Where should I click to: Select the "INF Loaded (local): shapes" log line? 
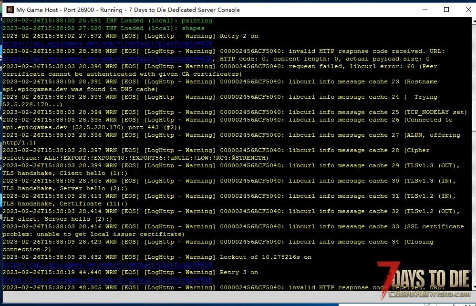pos(103,28)
